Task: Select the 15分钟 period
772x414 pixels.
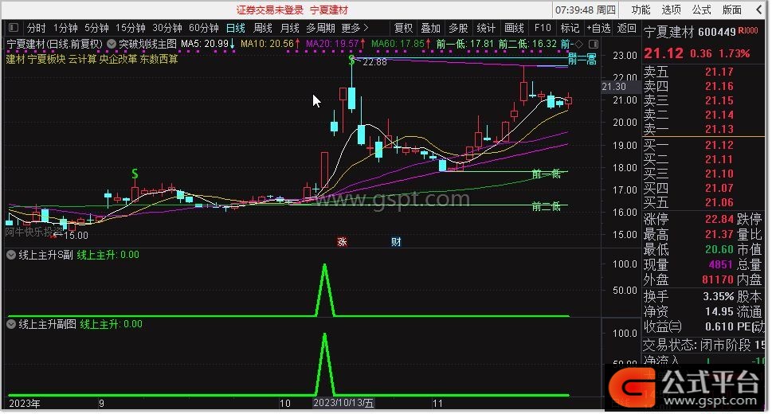Action: tap(131, 28)
